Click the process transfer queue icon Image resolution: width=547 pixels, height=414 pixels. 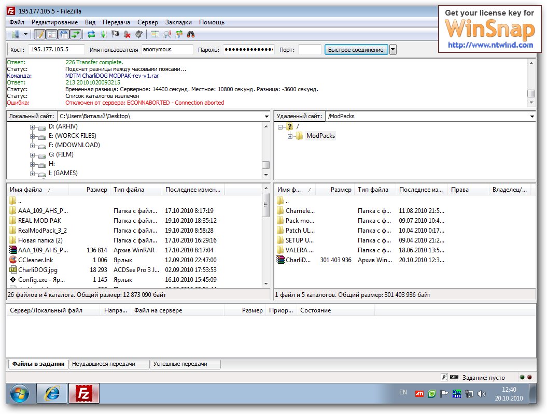103,35
